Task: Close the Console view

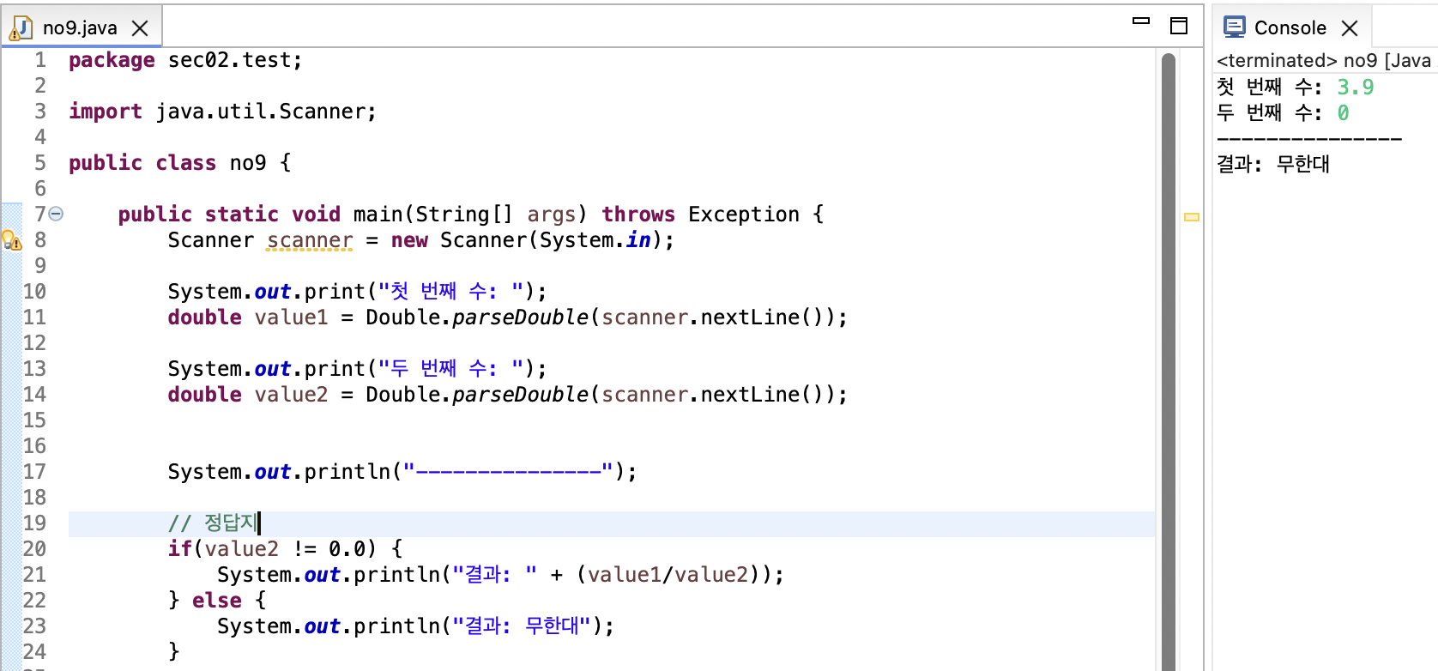Action: (x=1350, y=28)
